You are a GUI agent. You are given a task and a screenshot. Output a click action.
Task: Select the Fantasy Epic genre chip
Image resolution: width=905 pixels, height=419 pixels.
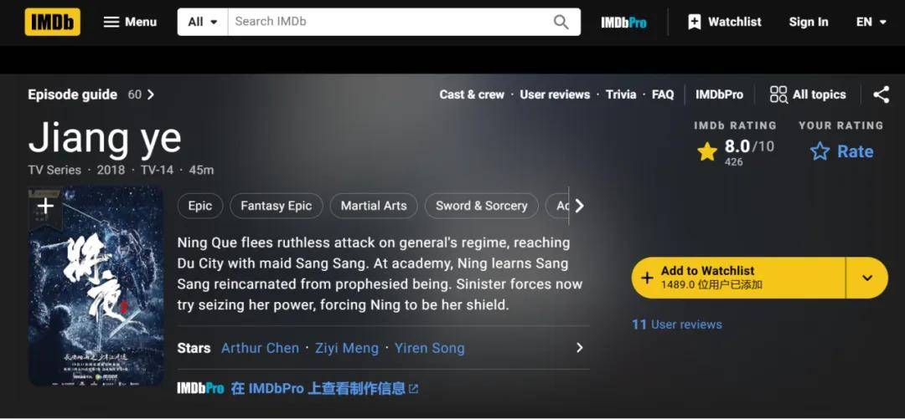point(277,206)
